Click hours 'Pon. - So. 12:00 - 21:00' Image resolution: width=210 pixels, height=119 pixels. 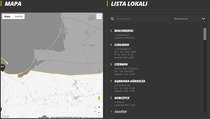pyautogui.click(x=124, y=88)
